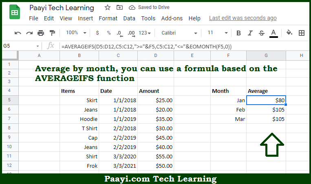This screenshot has height=184, width=311.
Task: Select the Month header cell
Action: 229,91
